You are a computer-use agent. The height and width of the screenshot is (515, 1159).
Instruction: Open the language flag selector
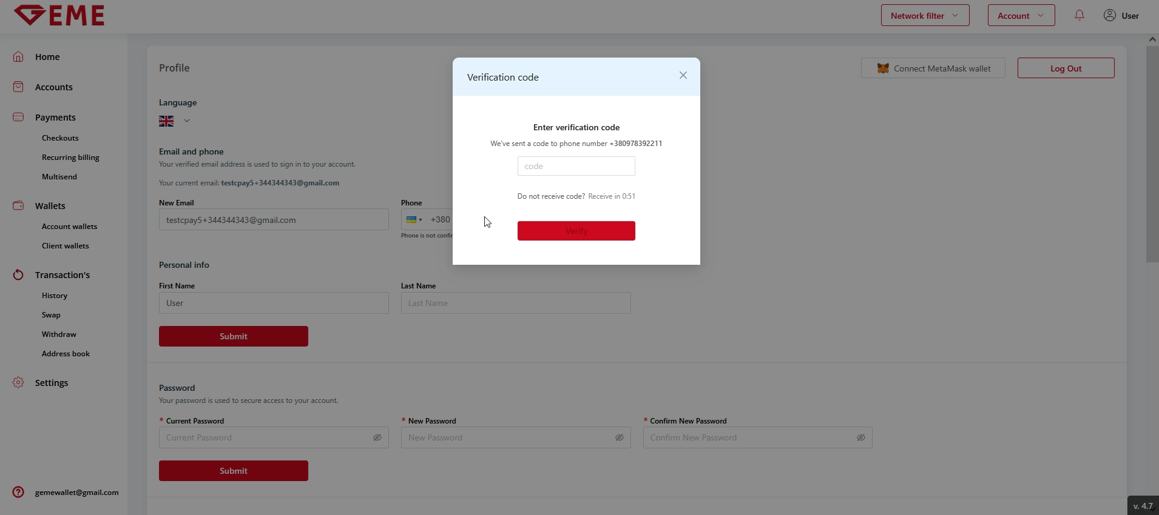pyautogui.click(x=174, y=121)
